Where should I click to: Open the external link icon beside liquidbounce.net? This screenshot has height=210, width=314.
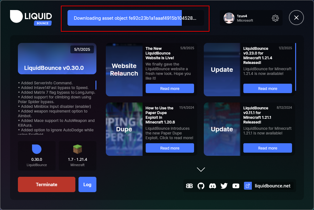248,186
